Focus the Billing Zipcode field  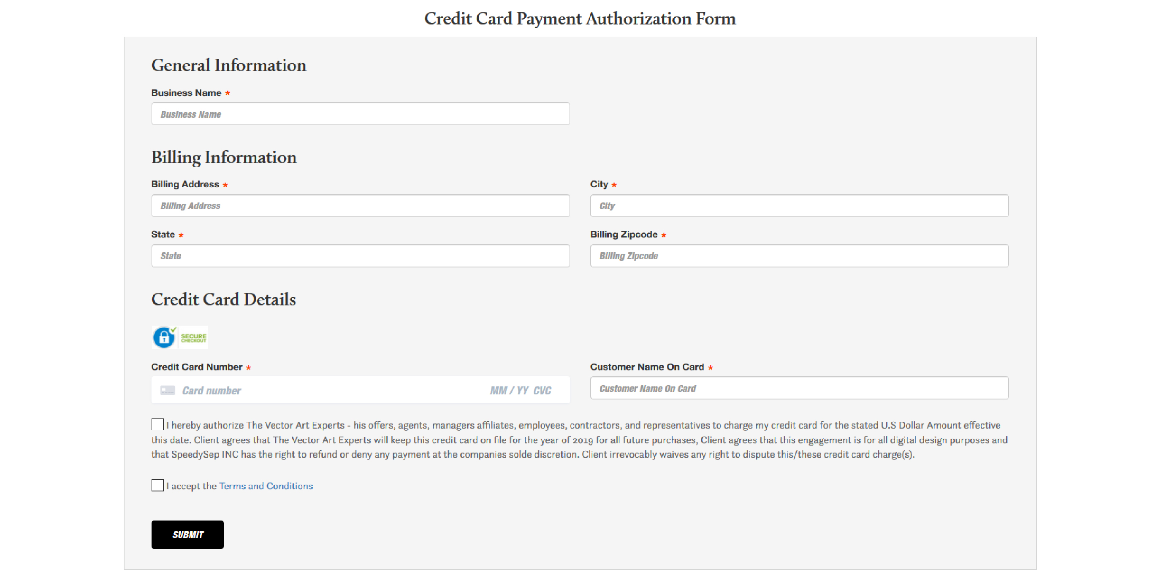pos(799,256)
